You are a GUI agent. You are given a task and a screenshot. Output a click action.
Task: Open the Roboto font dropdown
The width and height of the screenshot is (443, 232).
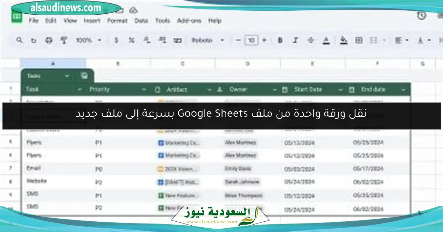(x=208, y=40)
